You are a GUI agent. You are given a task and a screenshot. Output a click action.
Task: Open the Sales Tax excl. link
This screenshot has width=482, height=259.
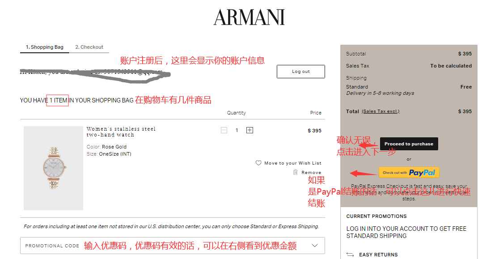[381, 111]
